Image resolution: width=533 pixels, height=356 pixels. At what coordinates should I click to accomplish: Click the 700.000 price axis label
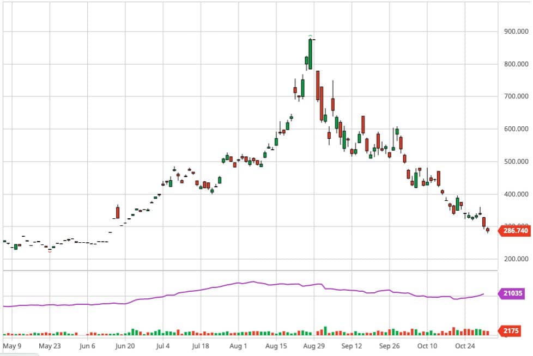(x=515, y=96)
